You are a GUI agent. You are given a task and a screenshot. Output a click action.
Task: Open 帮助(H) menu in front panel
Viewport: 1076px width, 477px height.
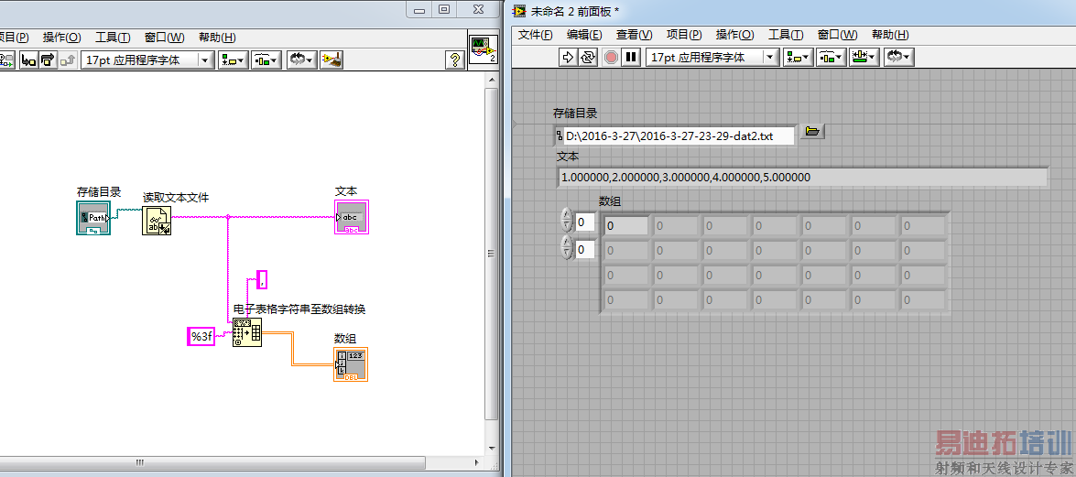click(890, 35)
